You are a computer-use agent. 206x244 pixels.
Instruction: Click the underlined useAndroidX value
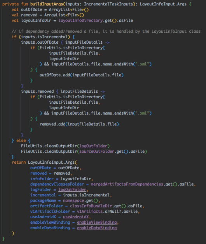point(76,217)
